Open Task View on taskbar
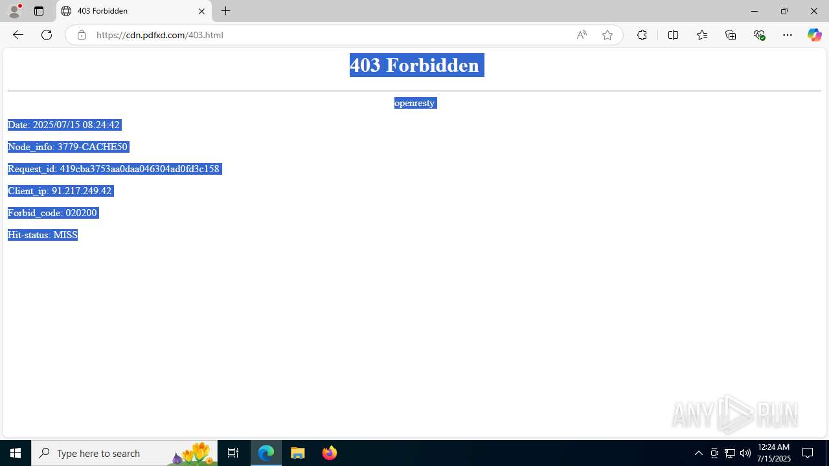The width and height of the screenshot is (829, 466). (x=233, y=453)
